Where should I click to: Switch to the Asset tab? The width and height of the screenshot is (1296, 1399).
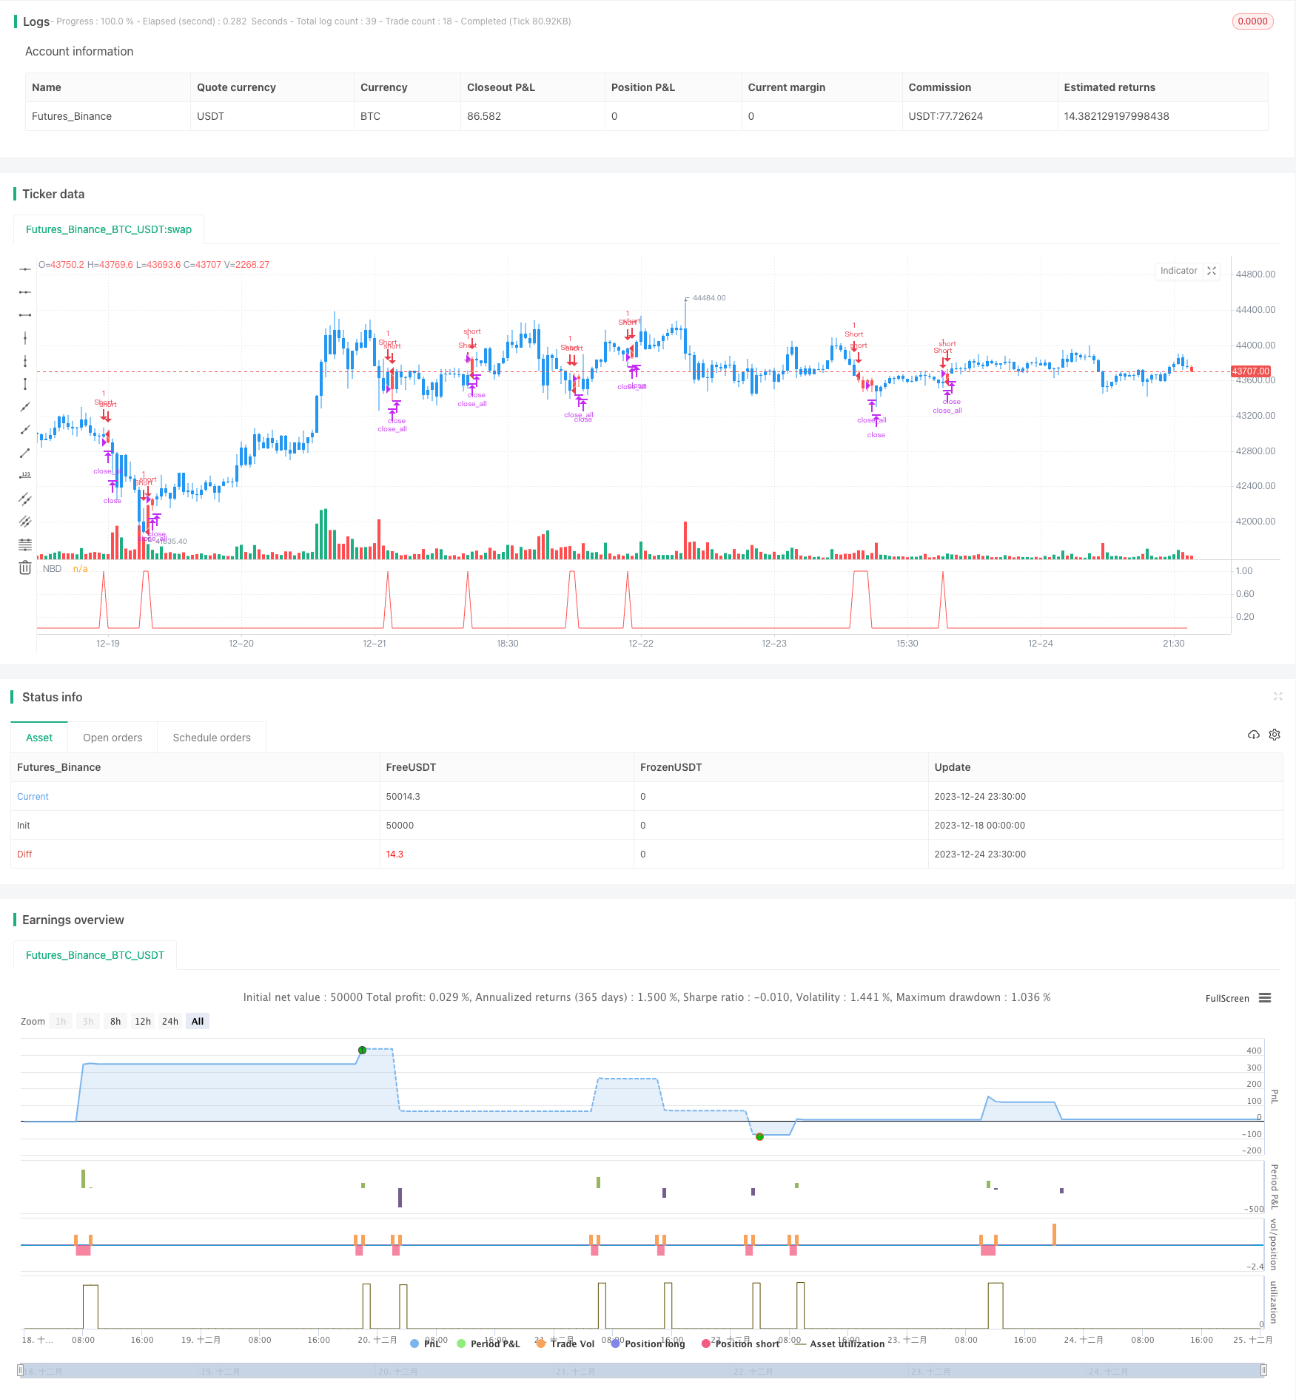pyautogui.click(x=39, y=738)
